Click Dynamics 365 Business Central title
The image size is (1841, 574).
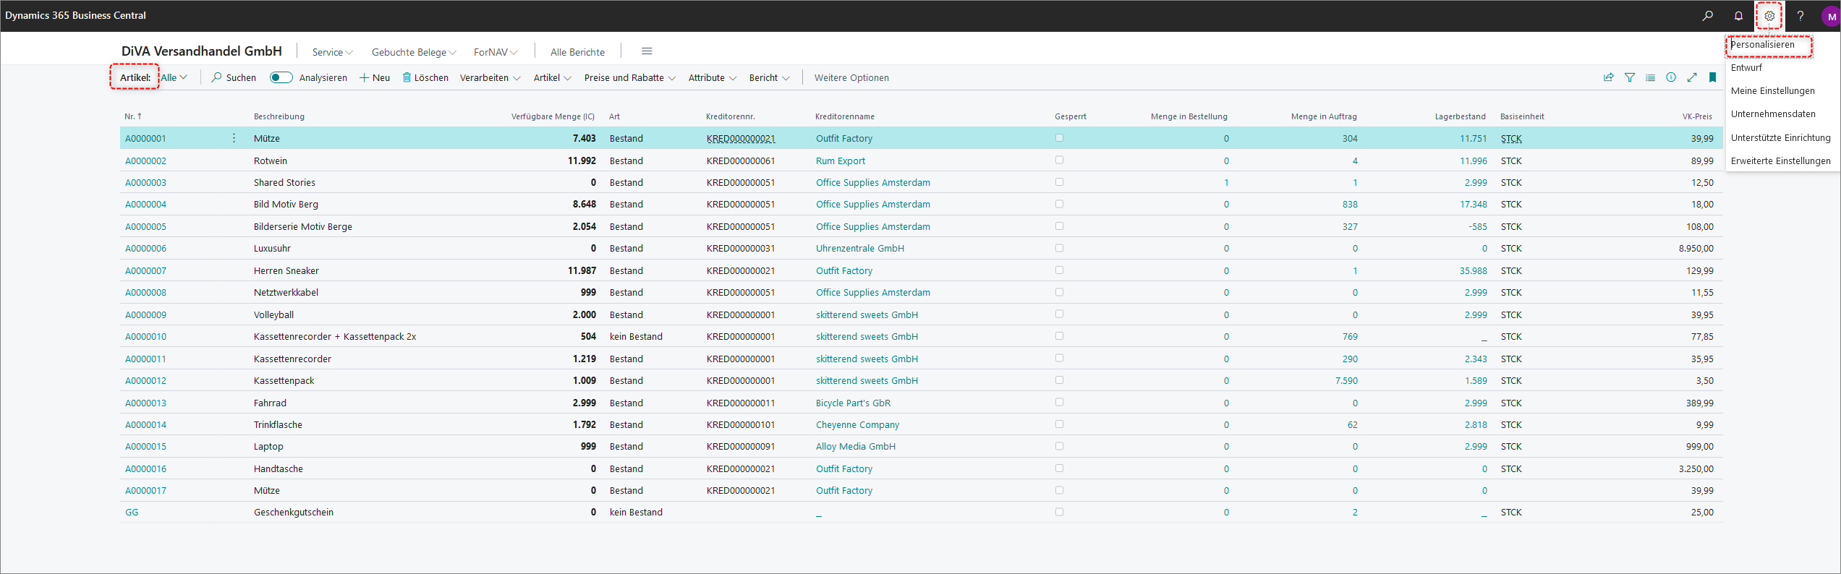(x=75, y=15)
